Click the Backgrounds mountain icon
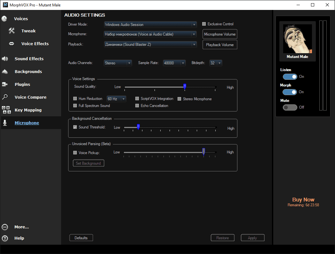Screen dimensions: 335x254 click(x=5, y=71)
